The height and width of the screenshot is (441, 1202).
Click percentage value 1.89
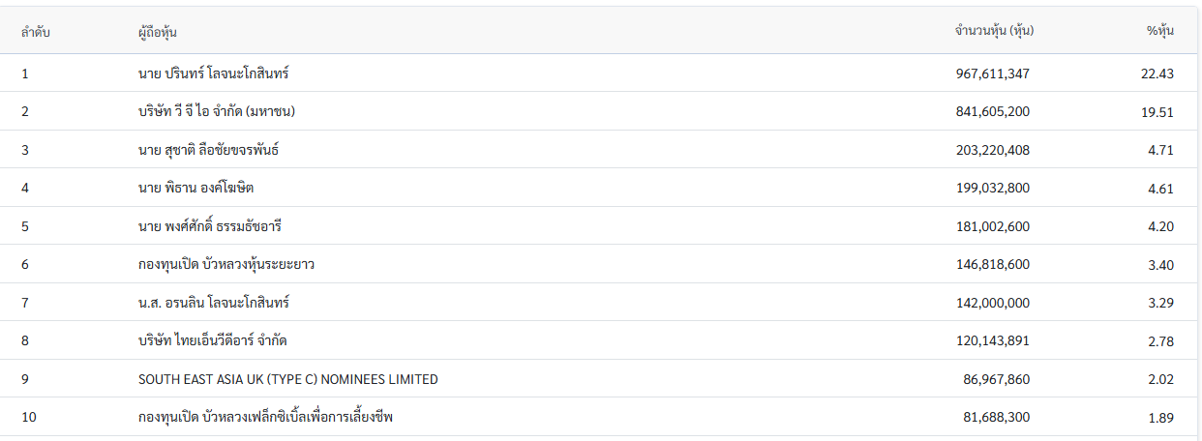1160,418
